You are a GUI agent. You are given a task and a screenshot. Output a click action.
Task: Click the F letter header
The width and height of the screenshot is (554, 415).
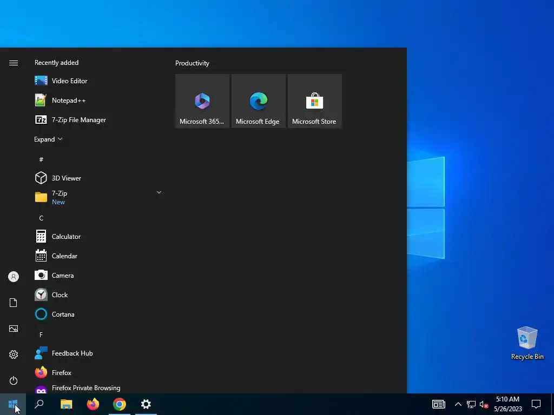coord(41,335)
